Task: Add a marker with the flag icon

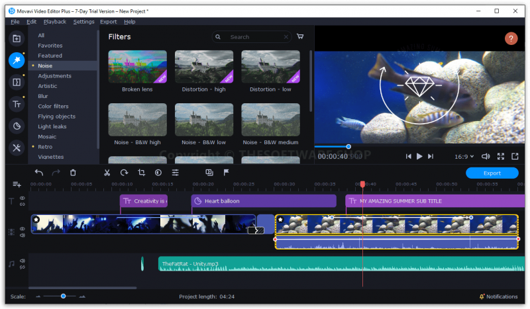Action: (x=226, y=173)
